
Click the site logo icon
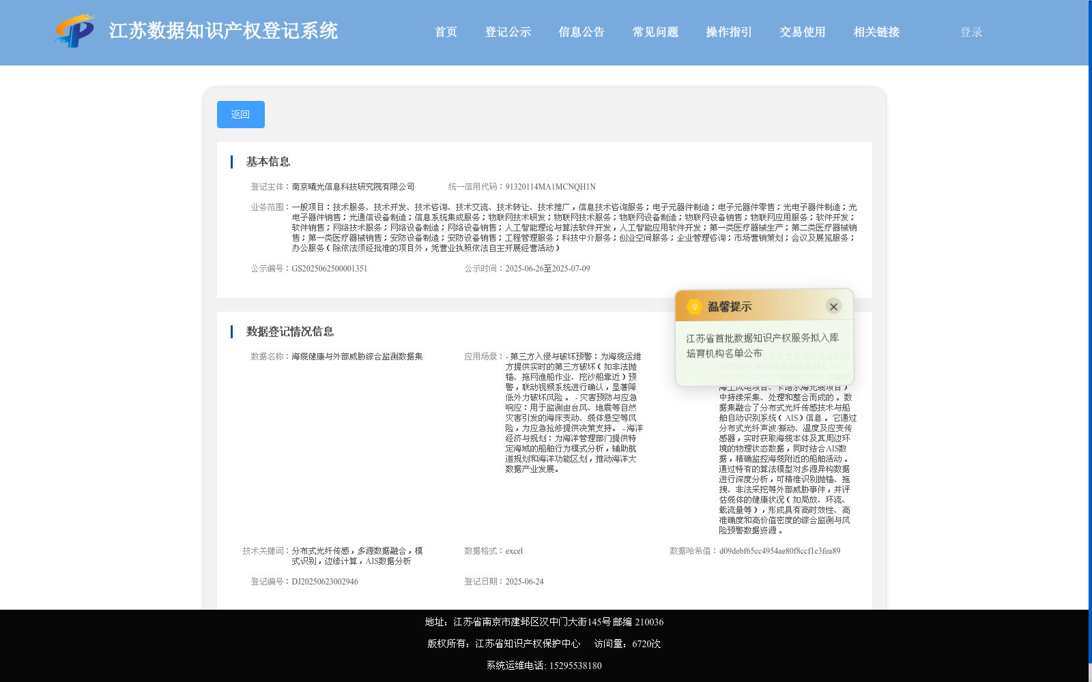pyautogui.click(x=74, y=31)
